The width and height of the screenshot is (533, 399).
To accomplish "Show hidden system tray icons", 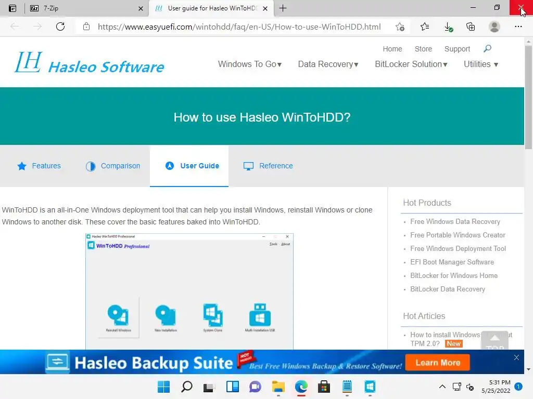I will (442, 387).
